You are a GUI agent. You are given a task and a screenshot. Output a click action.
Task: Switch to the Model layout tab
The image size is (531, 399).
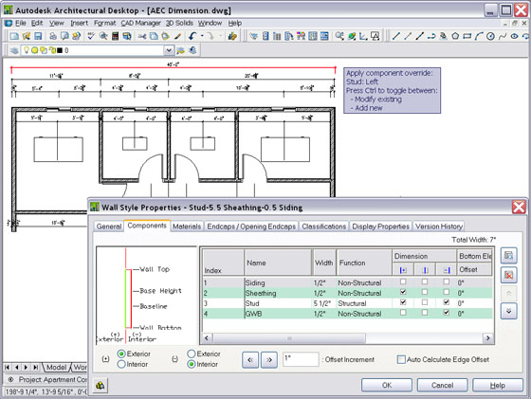tap(56, 367)
